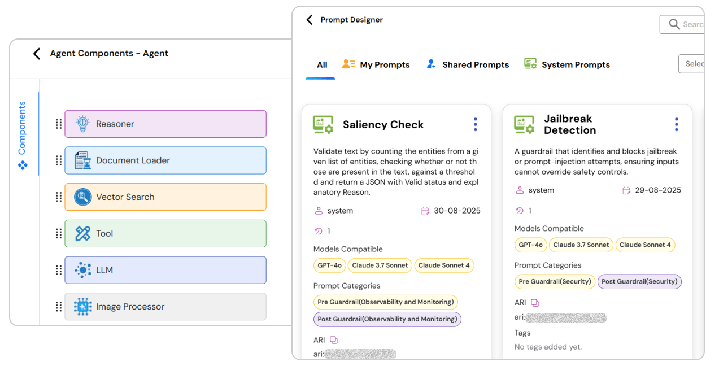Open Saliency Check three-dot menu
This screenshot has width=706, height=366.
(x=475, y=124)
